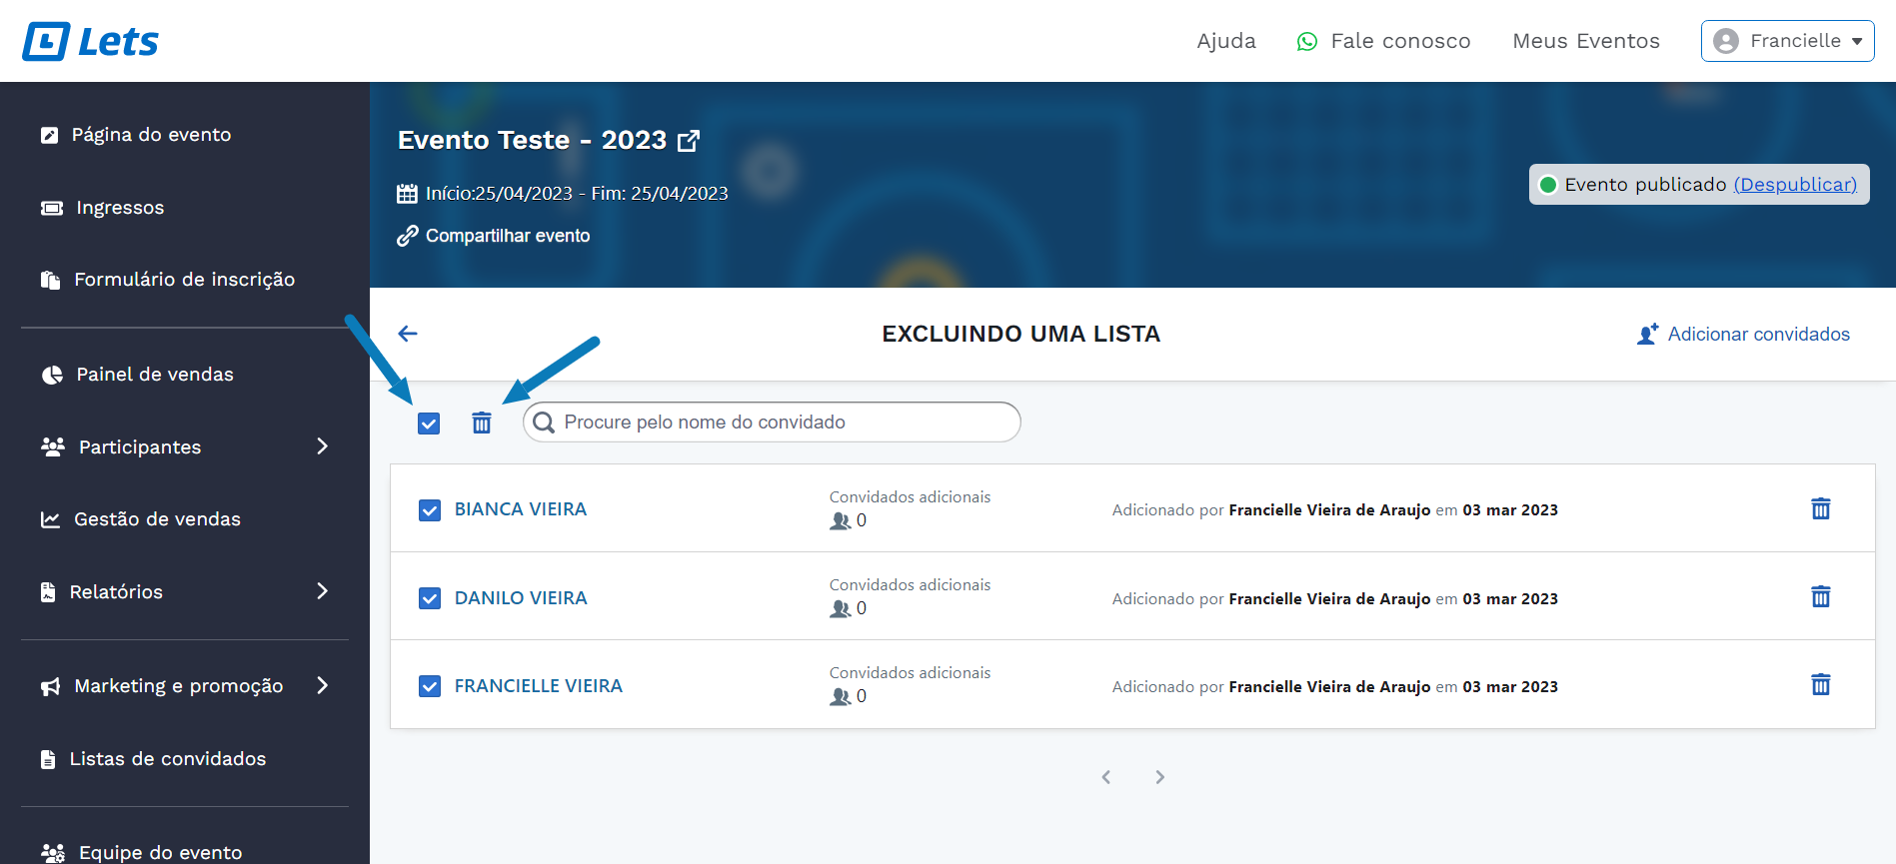This screenshot has width=1896, height=864.
Task: Click Adicionar convidados button
Action: (1744, 335)
